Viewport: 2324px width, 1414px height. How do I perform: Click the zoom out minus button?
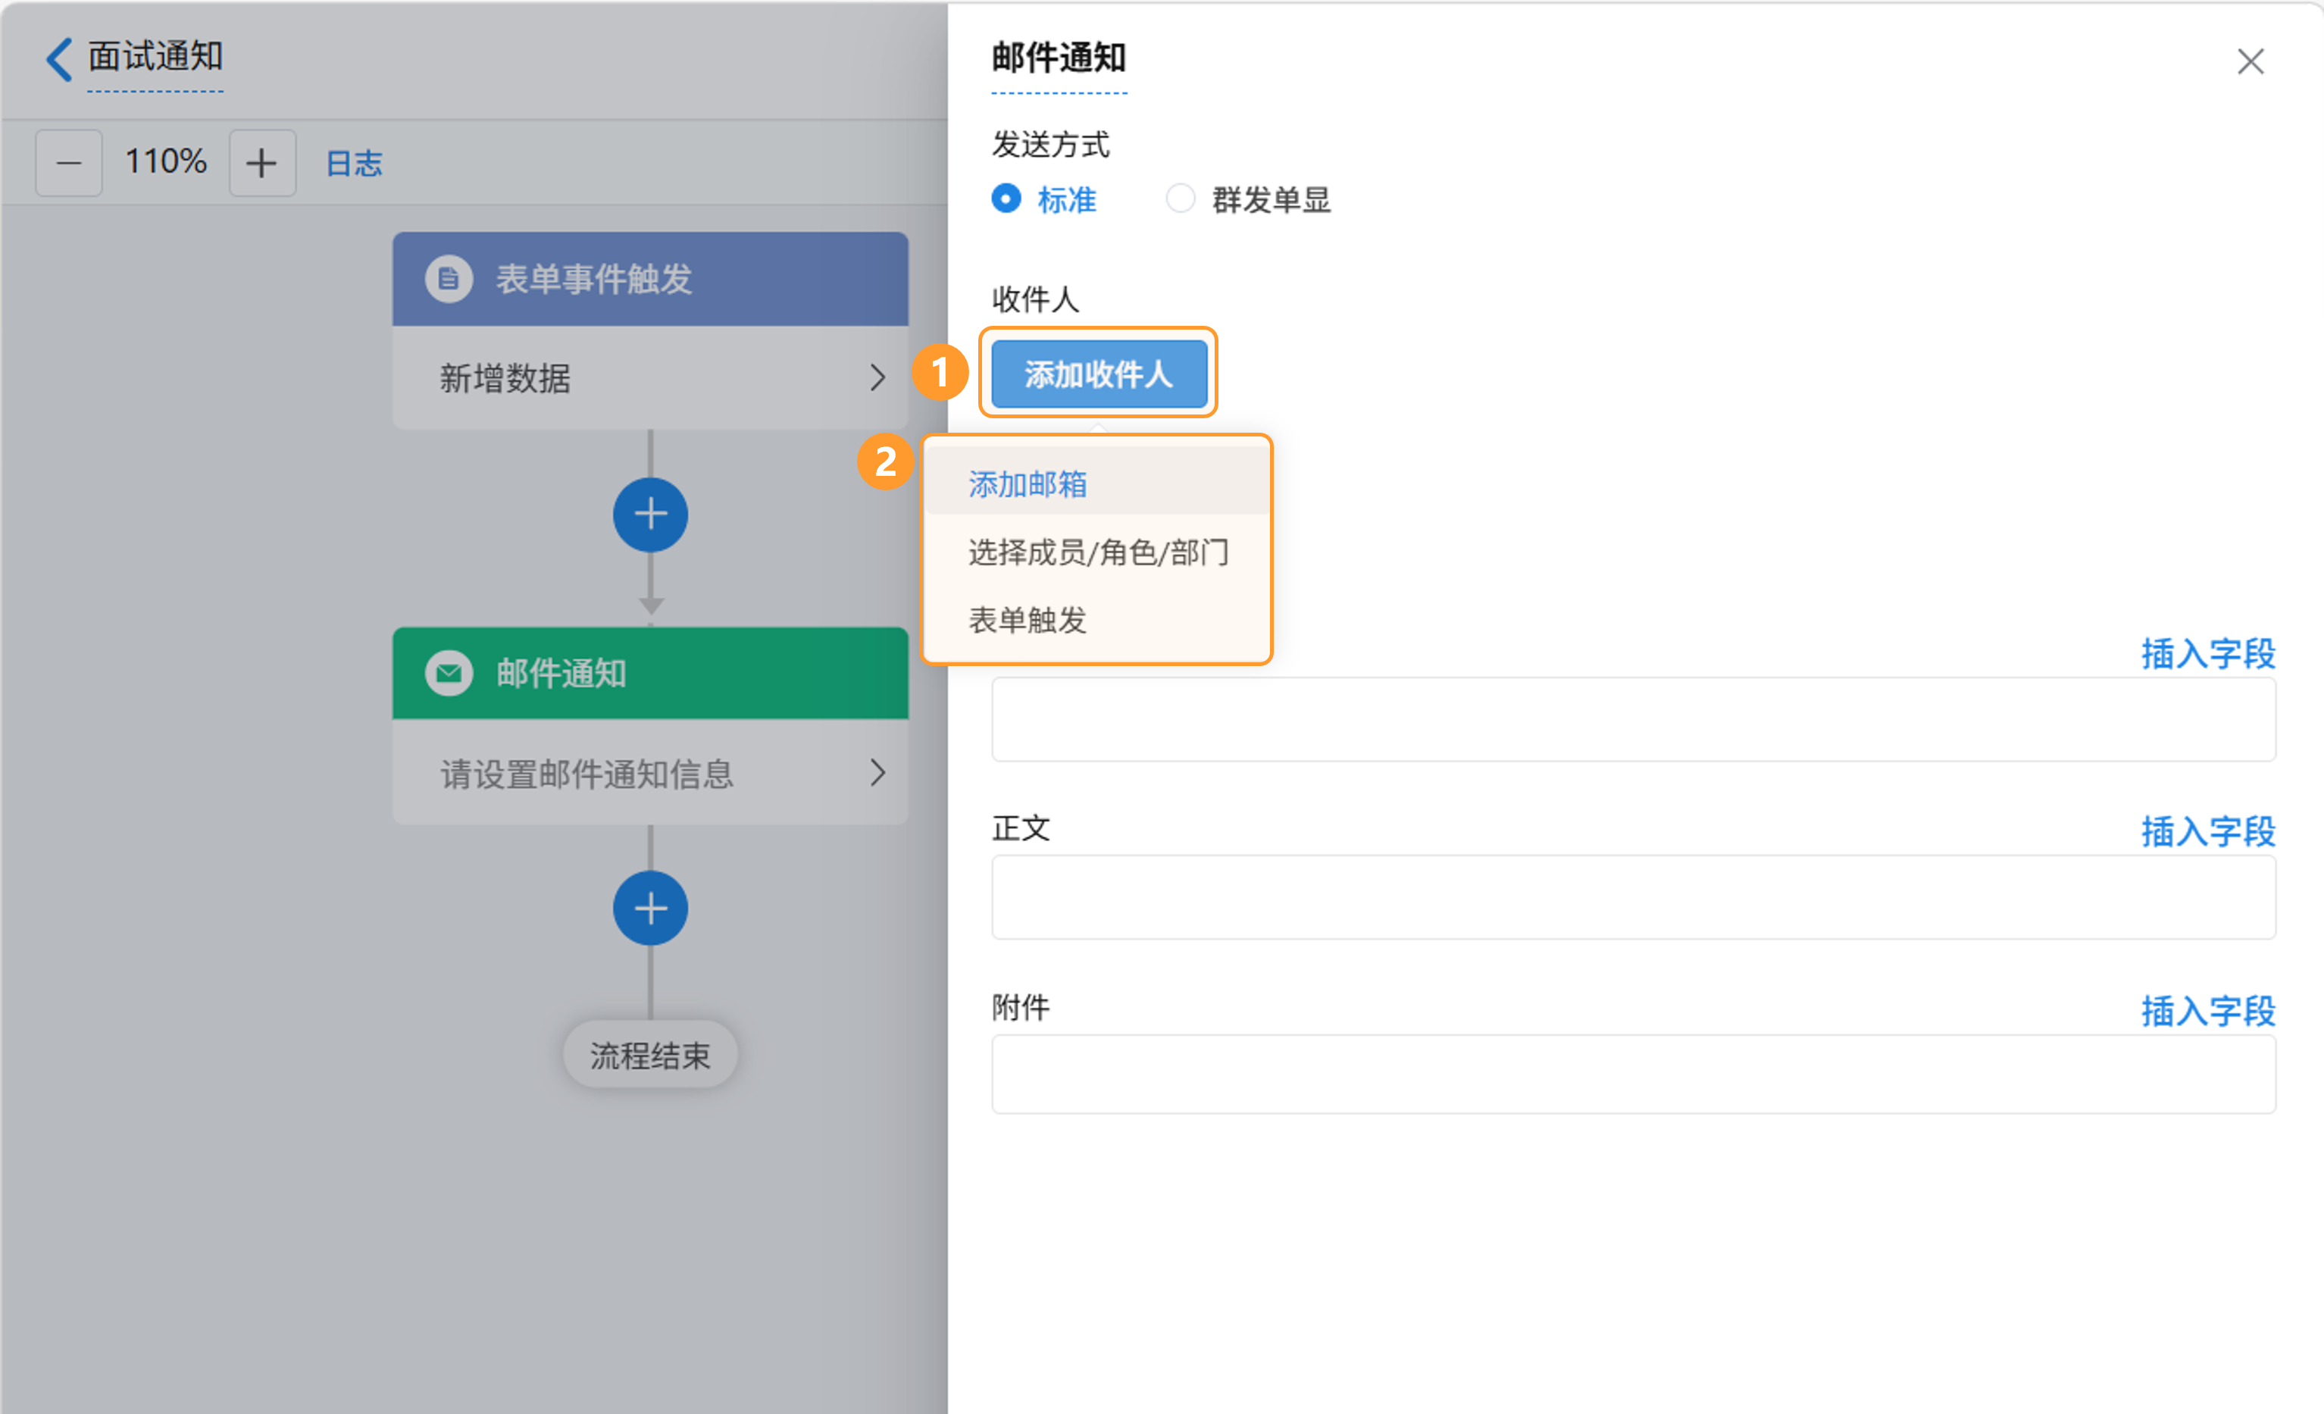(x=69, y=163)
